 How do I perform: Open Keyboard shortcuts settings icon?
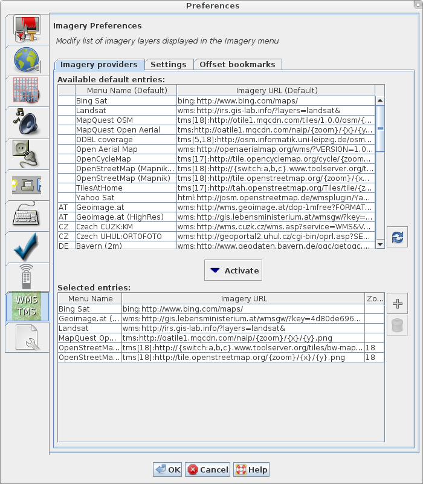click(x=27, y=215)
